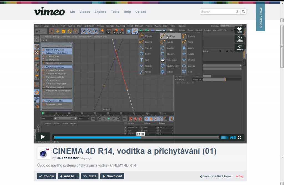The image size is (284, 185).
Task: Like the video with heart icon
Action: click(239, 30)
